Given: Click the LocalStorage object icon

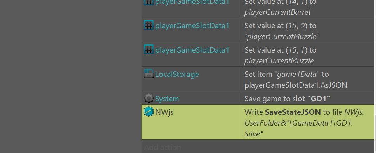Looking at the screenshot, I should [149, 74].
